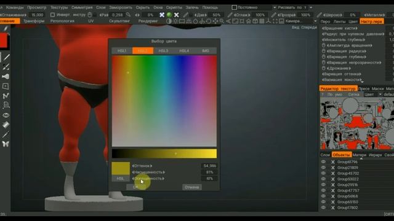Click the magnifier zoom icon in view toolbar
Screen dimensions: 394x221
[x=222, y=21]
